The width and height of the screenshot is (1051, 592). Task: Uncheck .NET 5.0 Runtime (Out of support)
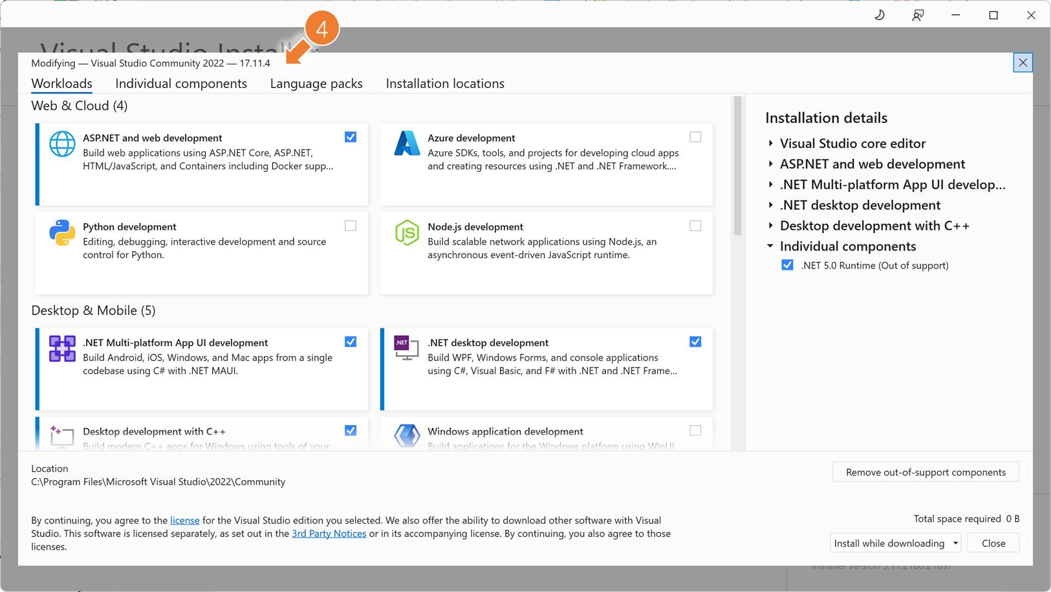[787, 265]
